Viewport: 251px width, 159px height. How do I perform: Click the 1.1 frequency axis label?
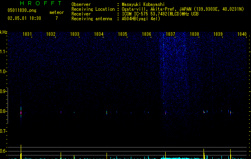[3, 52]
